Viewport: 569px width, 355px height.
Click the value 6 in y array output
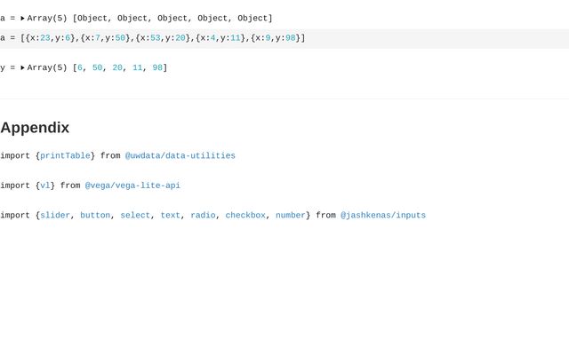coord(80,67)
